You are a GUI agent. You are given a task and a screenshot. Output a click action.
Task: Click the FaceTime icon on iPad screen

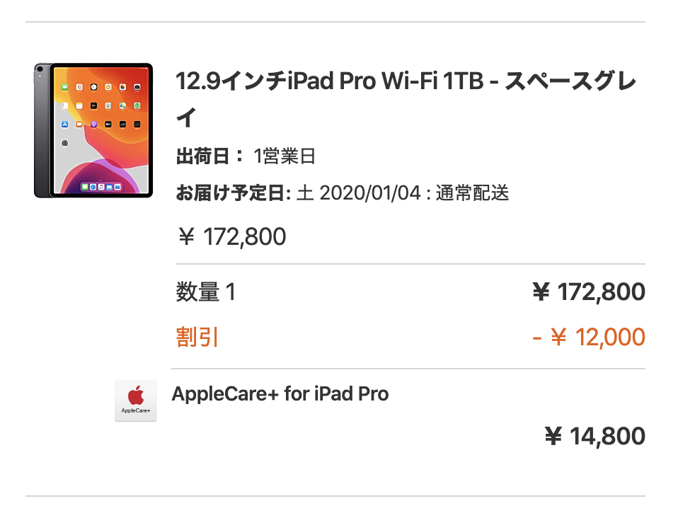tap(65, 87)
